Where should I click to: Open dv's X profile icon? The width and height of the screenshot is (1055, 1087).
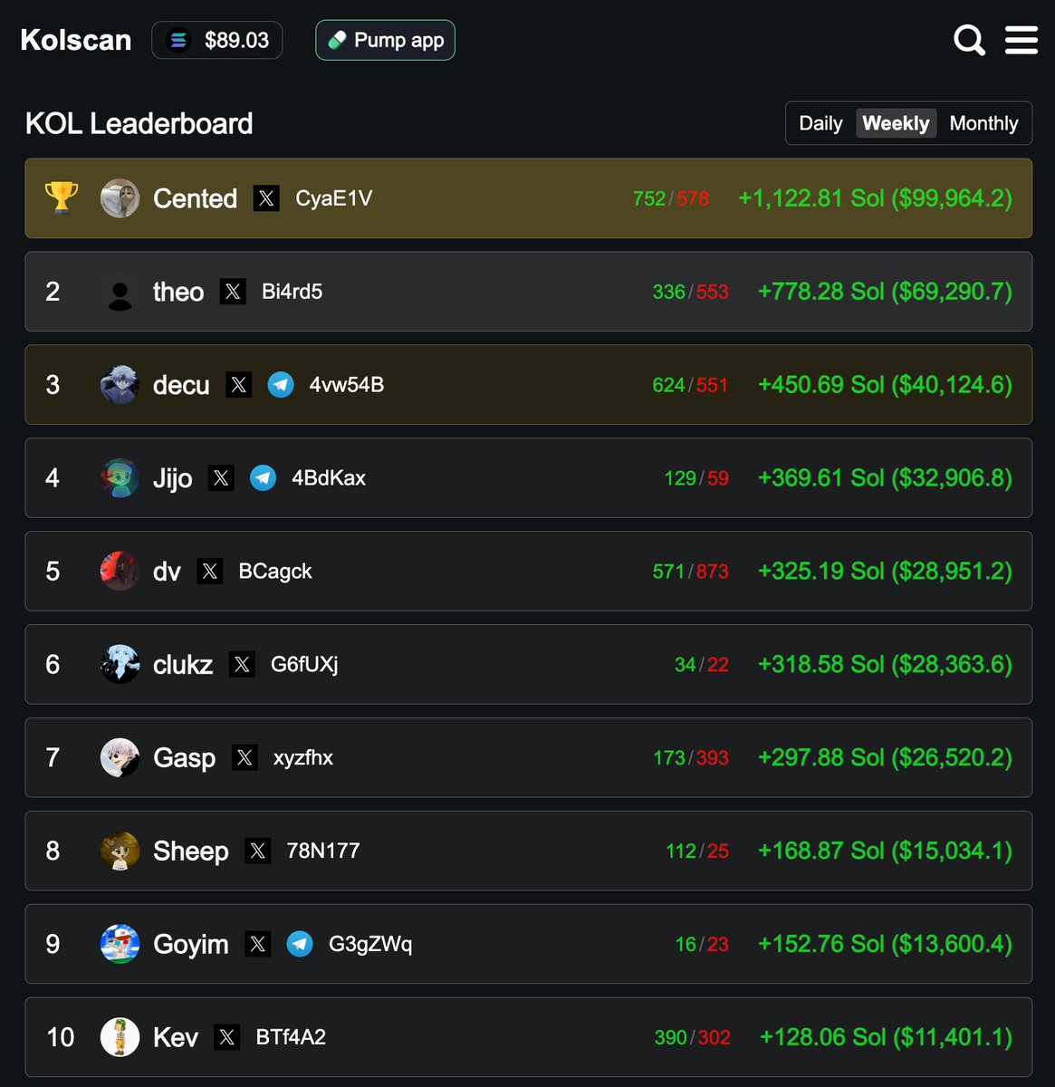[x=210, y=572]
